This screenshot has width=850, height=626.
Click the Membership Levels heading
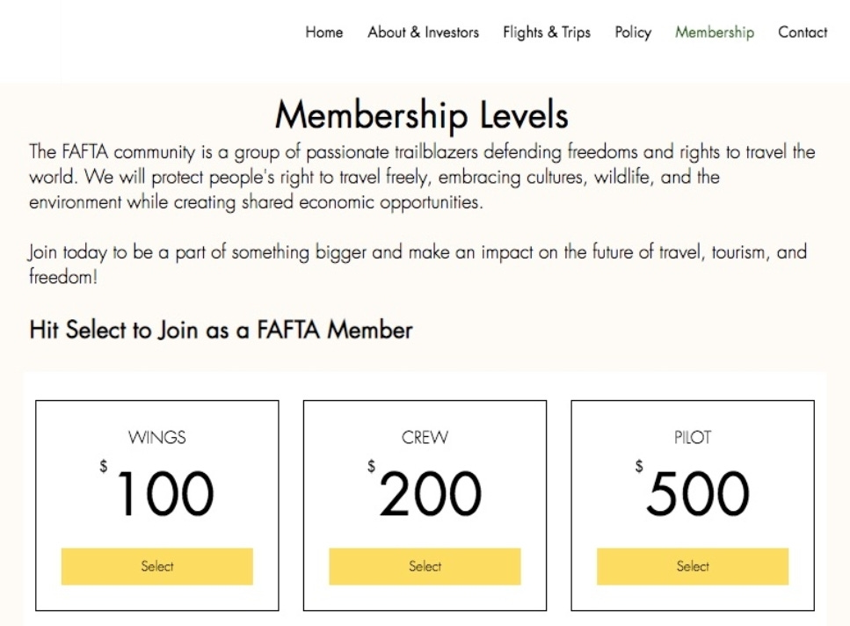click(421, 115)
